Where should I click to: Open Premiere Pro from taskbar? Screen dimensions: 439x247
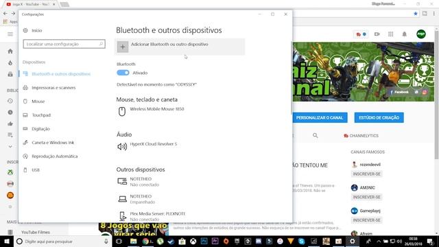[x=215, y=242]
